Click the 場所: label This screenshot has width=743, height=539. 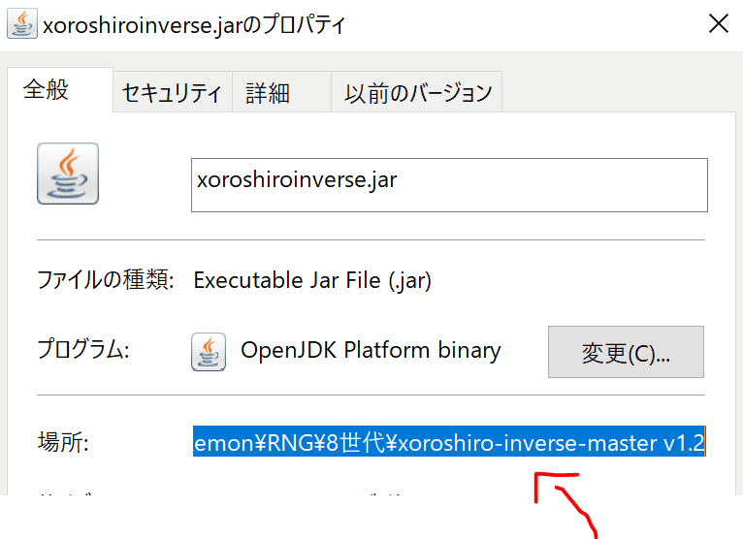click(x=63, y=442)
